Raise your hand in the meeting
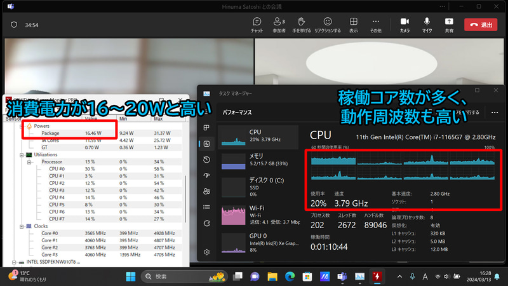The height and width of the screenshot is (286, 508). (301, 25)
